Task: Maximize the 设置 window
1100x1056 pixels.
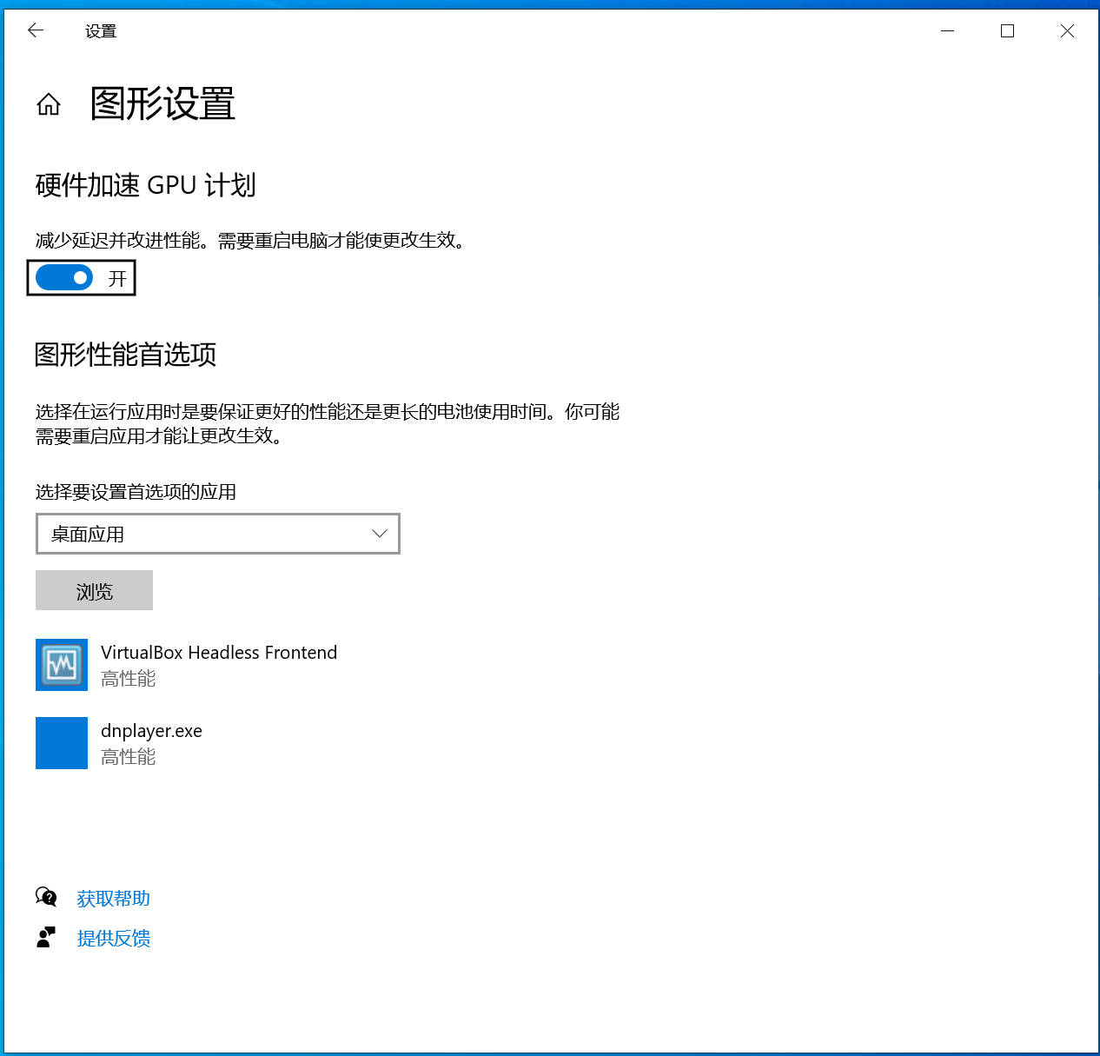Action: click(x=1008, y=31)
